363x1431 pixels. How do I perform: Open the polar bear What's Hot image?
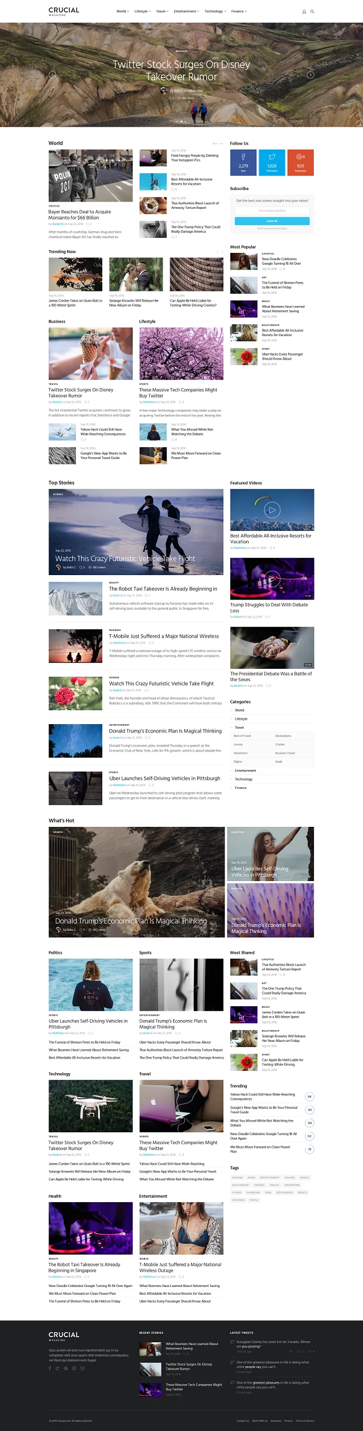pyautogui.click(x=137, y=882)
